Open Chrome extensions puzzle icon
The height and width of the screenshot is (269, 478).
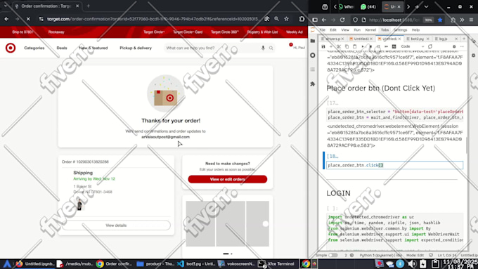click(302, 19)
